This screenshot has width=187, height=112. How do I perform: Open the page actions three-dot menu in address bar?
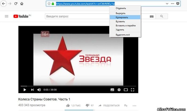click(173, 4)
